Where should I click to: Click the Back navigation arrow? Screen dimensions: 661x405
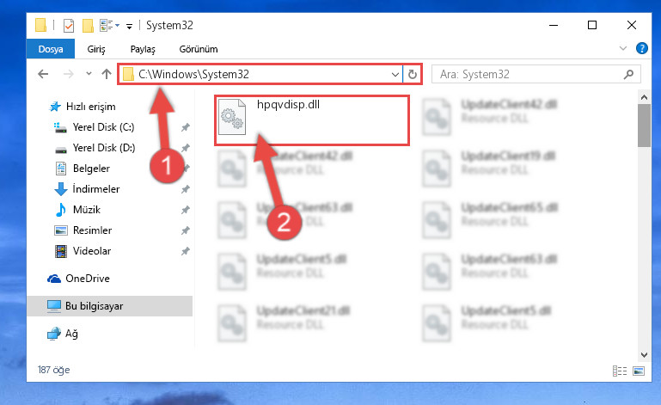(43, 74)
